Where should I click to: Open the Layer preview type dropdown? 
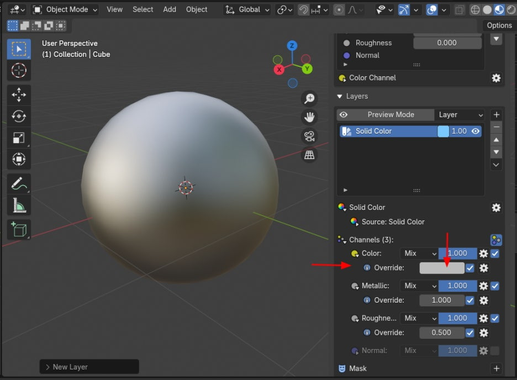460,115
